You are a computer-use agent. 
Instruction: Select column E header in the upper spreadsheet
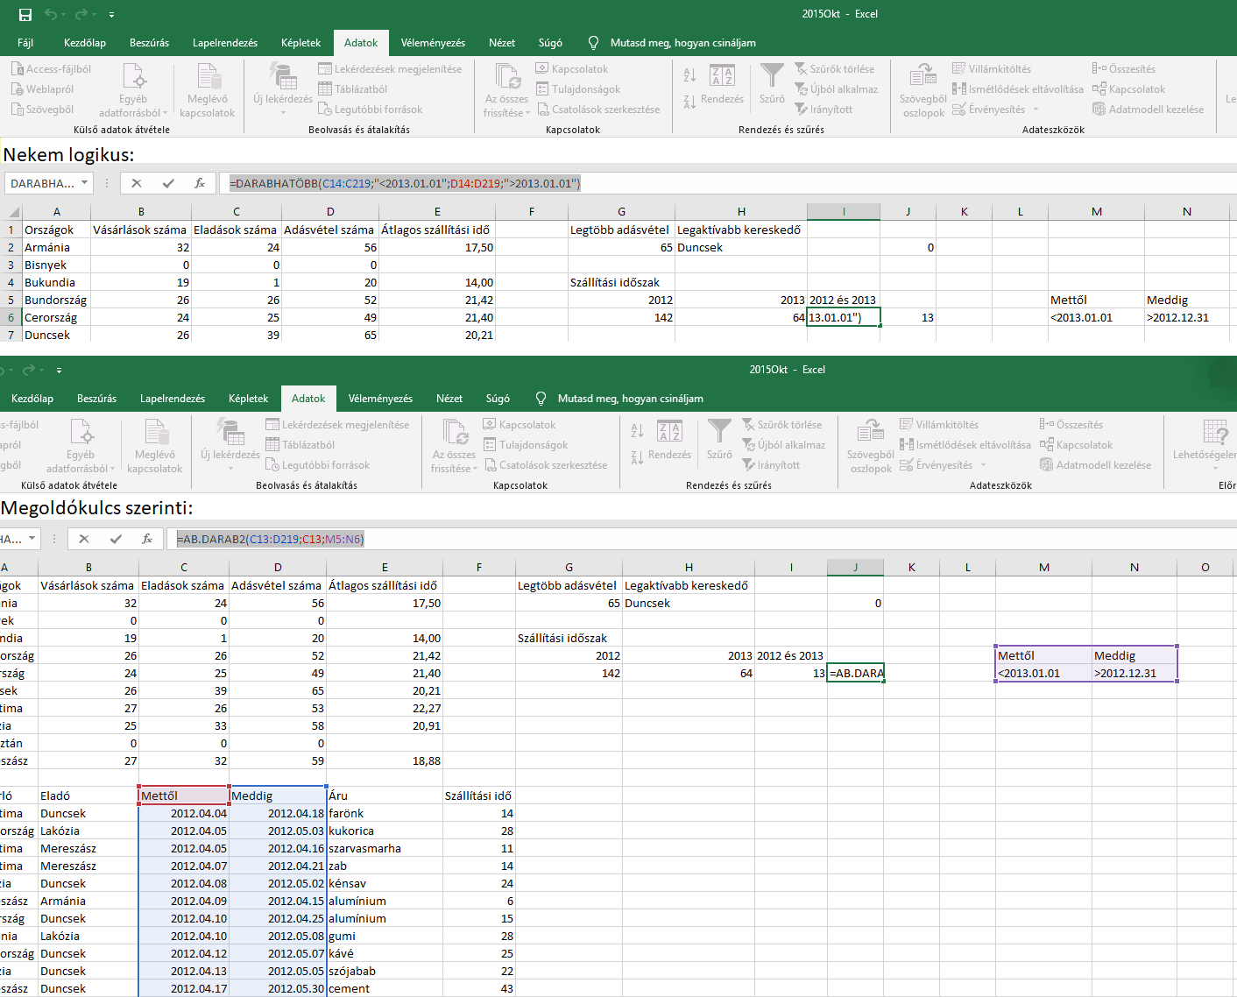[437, 211]
